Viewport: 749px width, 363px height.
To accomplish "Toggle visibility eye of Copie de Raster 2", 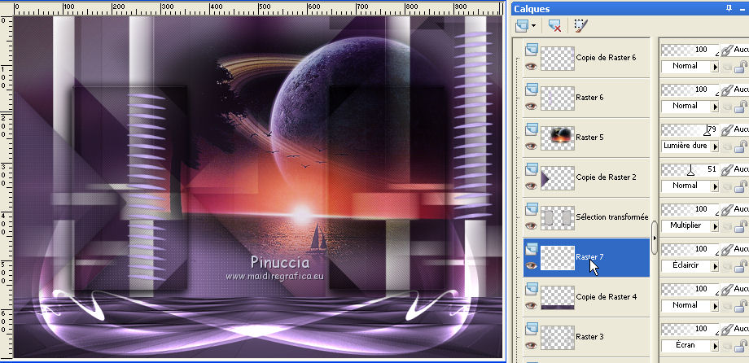I will tap(531, 186).
